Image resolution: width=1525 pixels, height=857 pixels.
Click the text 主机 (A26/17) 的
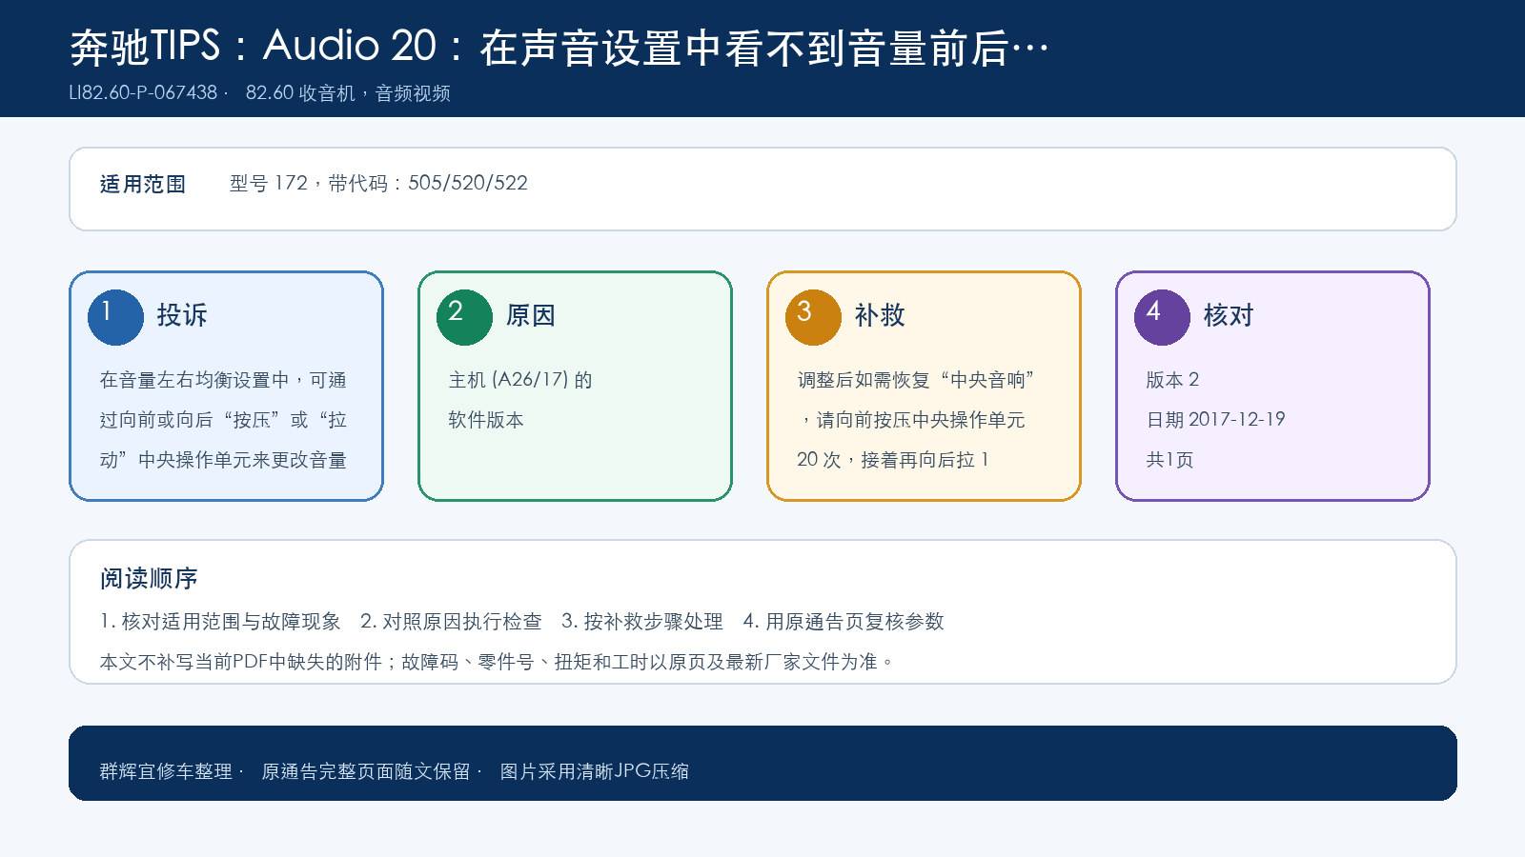click(520, 380)
